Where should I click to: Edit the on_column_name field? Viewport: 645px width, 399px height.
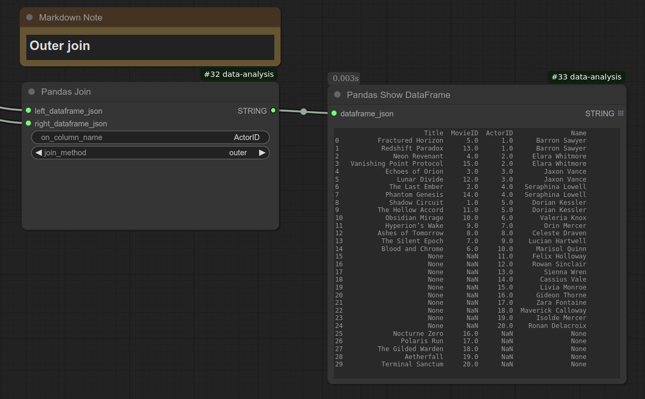[150, 137]
